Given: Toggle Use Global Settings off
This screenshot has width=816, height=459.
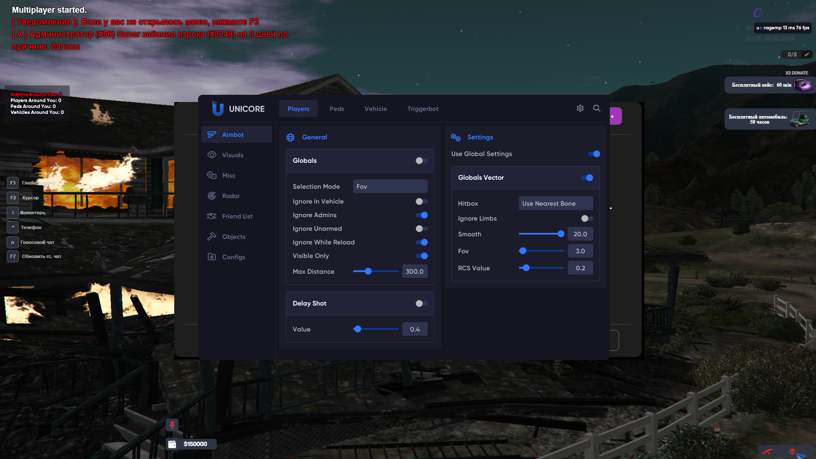Looking at the screenshot, I should click(x=594, y=154).
